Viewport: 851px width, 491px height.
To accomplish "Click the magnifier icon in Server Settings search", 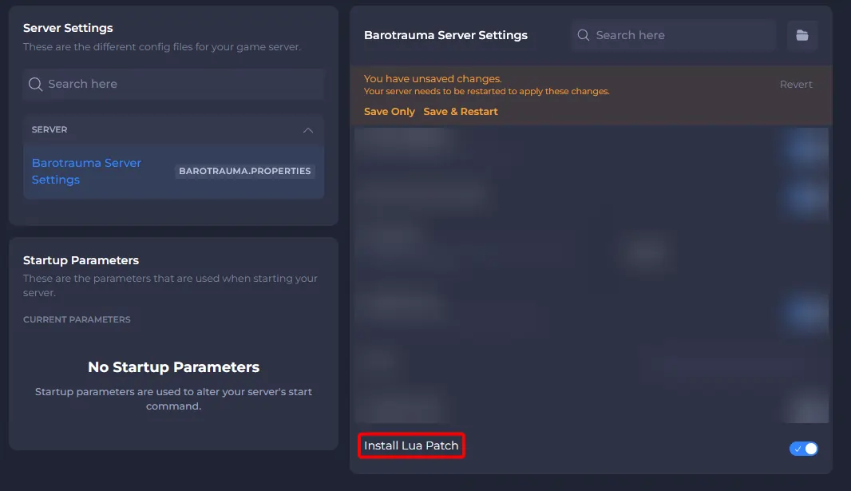I will pyautogui.click(x=35, y=84).
